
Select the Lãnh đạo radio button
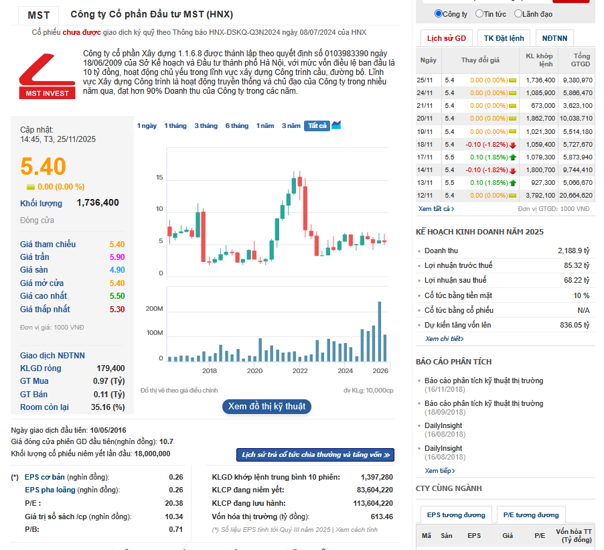click(518, 13)
